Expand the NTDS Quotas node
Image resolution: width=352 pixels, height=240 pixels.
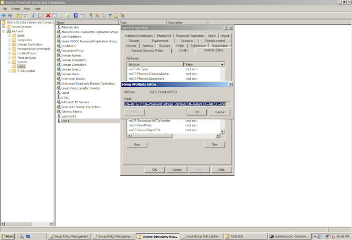pyautogui.click(x=9, y=71)
